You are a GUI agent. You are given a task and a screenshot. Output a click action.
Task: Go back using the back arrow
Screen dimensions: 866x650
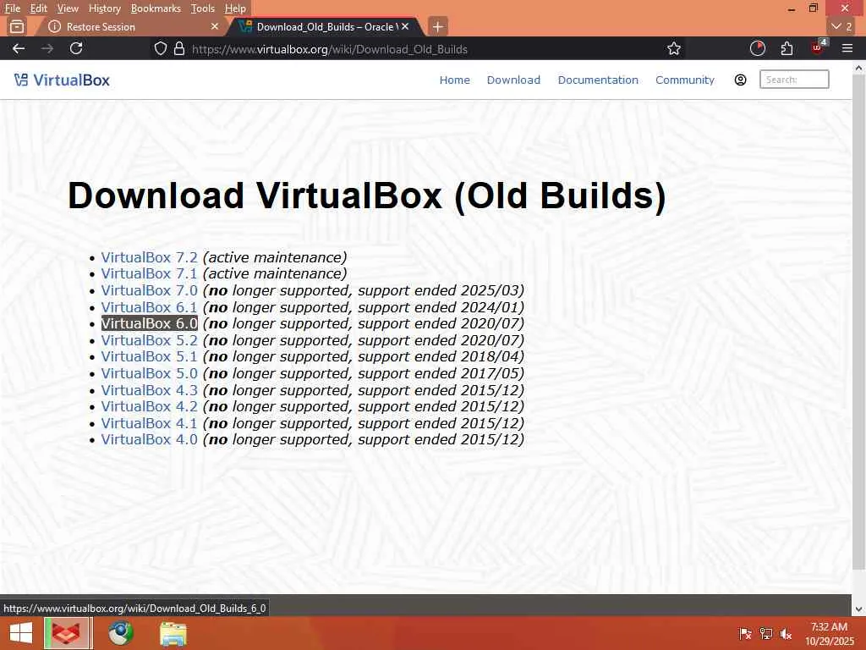[x=19, y=48]
